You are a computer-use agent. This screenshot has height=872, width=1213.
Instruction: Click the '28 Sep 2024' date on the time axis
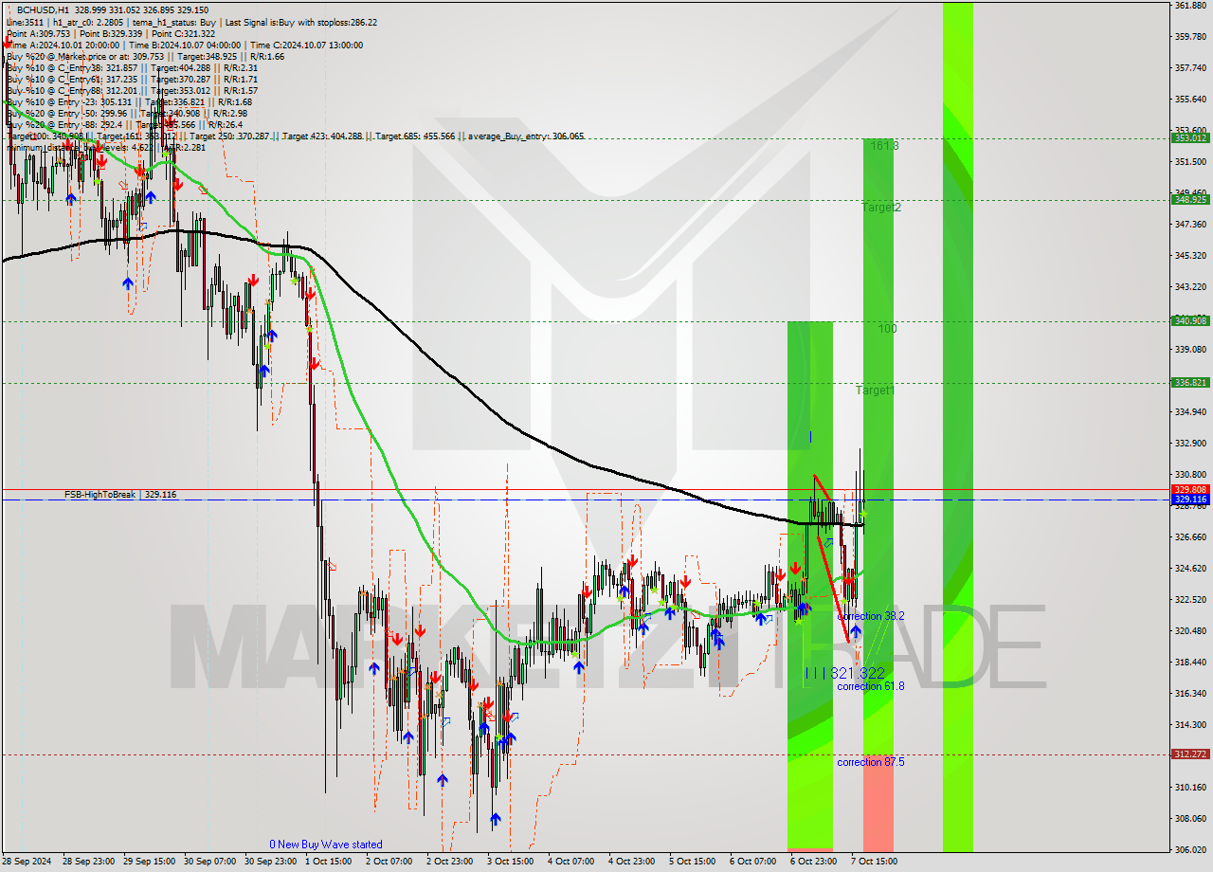pyautogui.click(x=27, y=862)
